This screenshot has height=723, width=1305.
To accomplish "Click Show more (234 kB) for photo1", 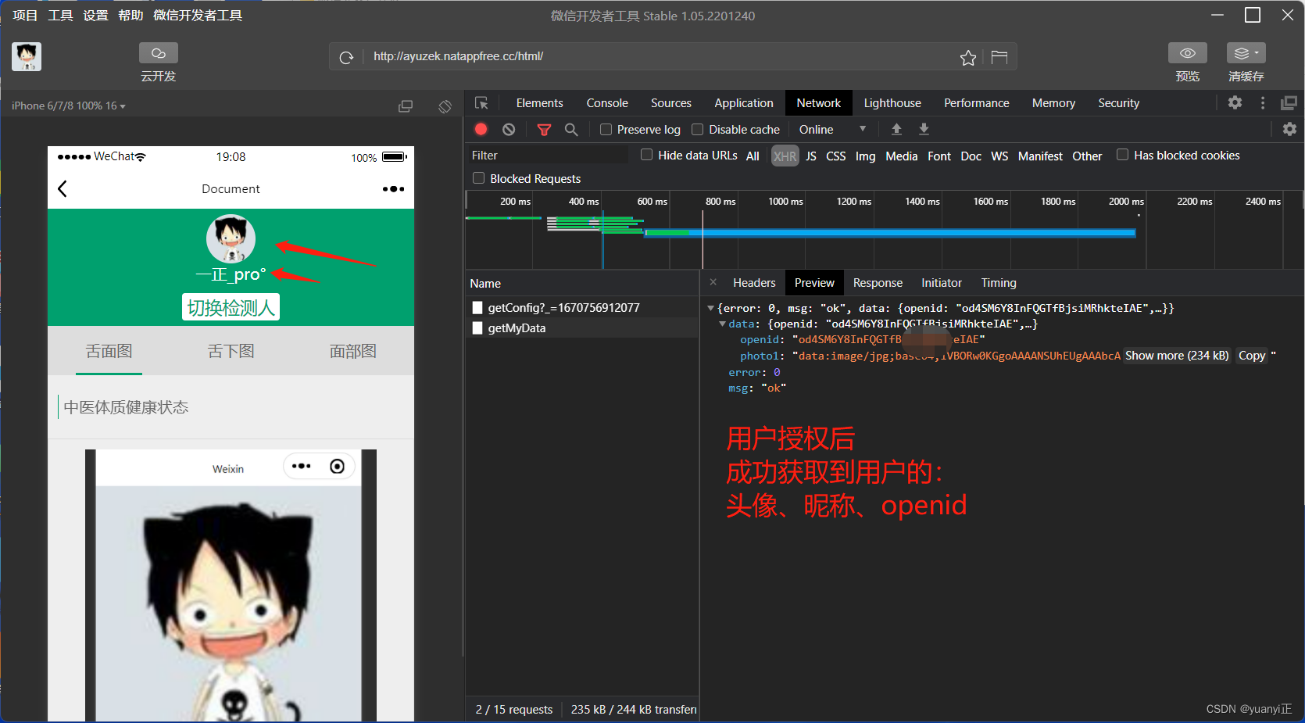I will (x=1176, y=356).
